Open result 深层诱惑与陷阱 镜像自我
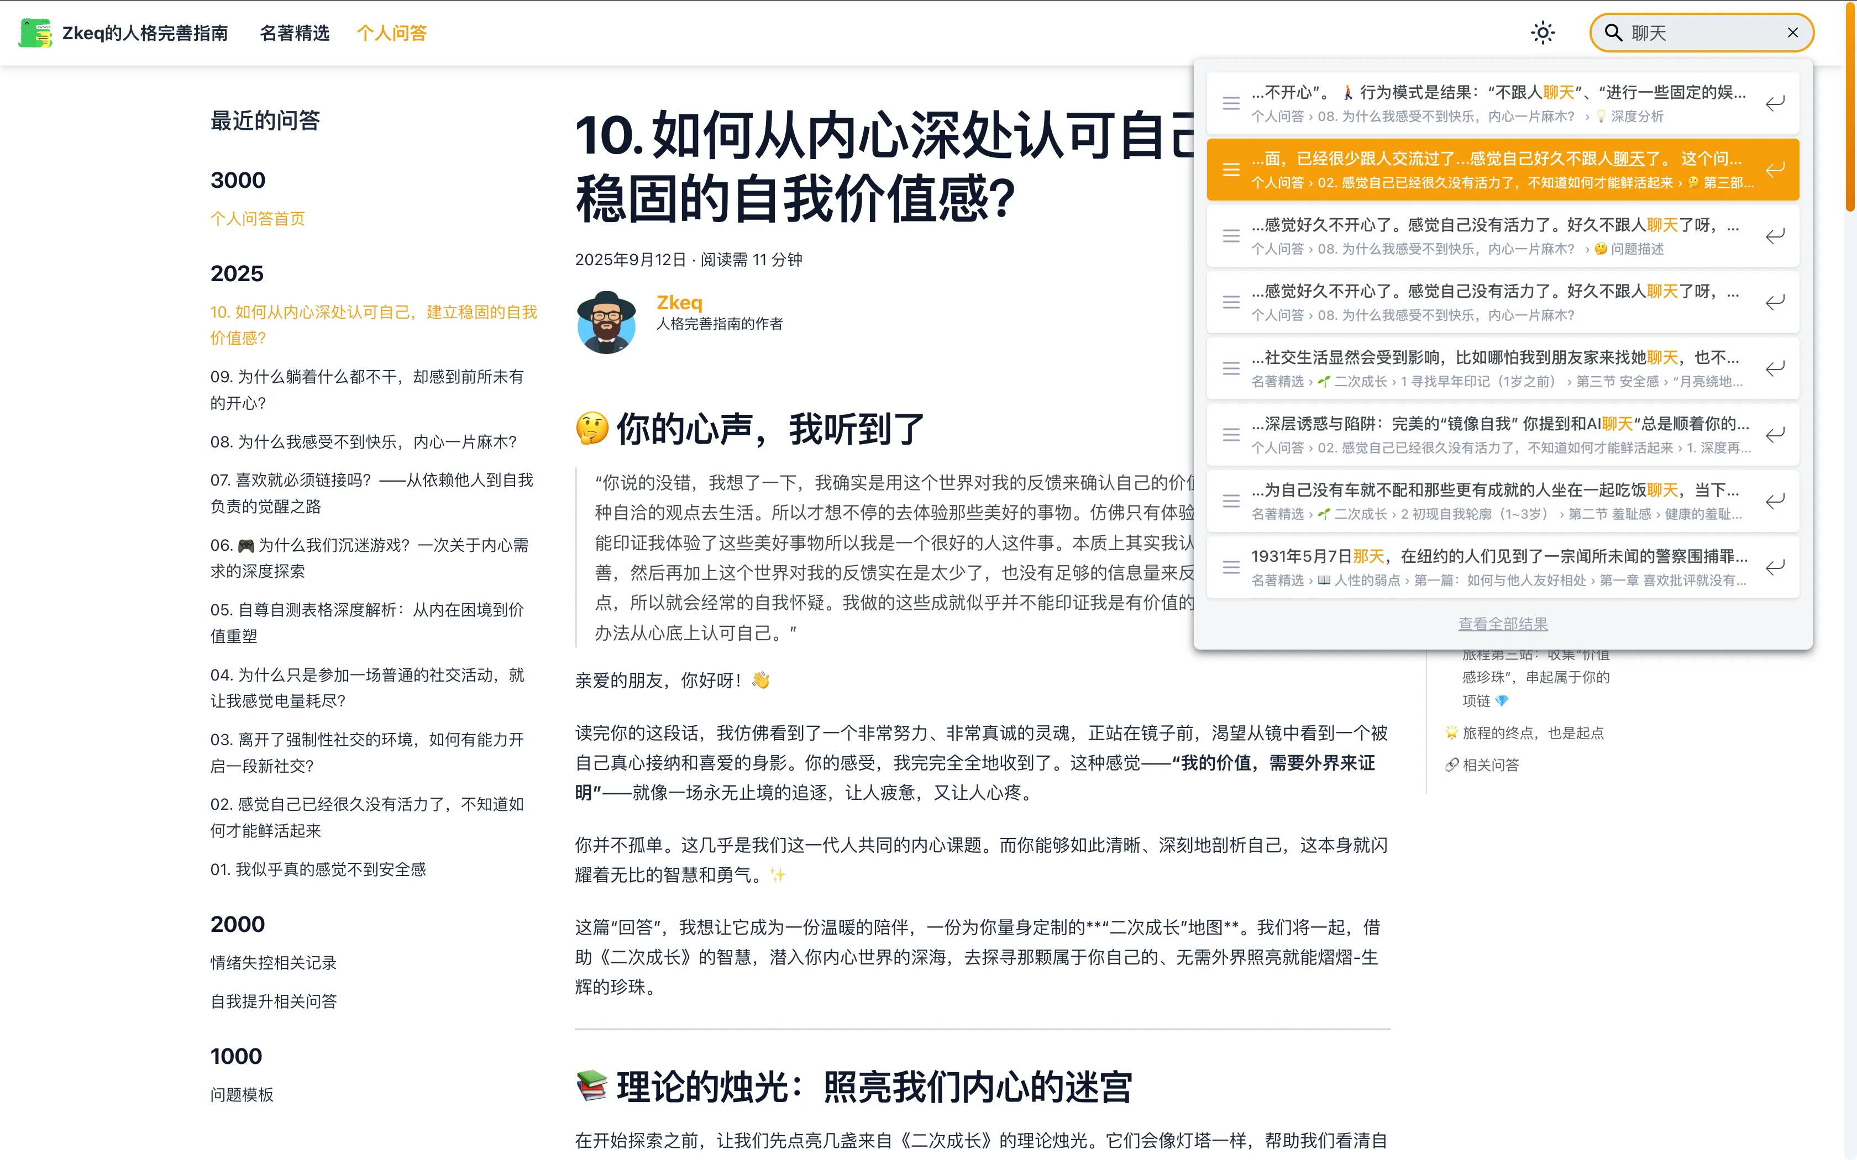Viewport: 1857px width, 1160px height. pos(1503,435)
